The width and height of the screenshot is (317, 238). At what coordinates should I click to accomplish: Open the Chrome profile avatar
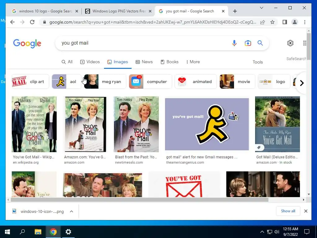(295, 22)
